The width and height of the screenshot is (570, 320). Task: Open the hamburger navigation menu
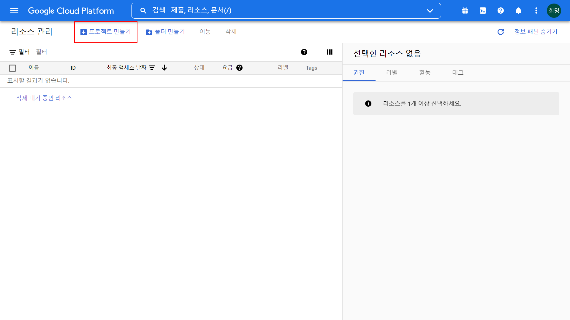pyautogui.click(x=14, y=11)
